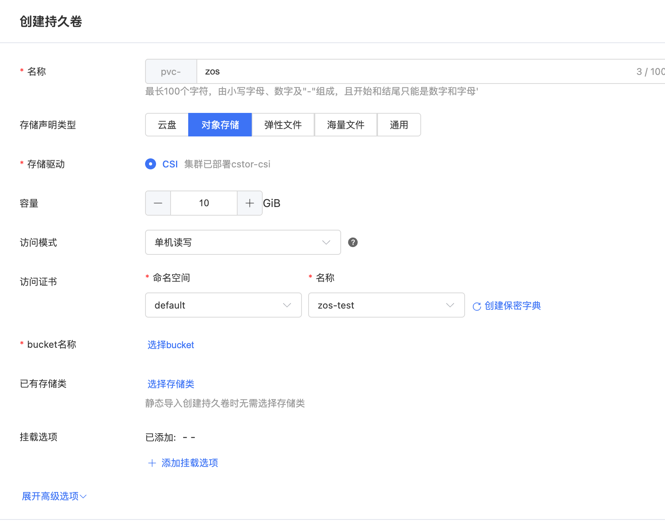Click the minus icon to decrease capacity
Viewport: 665px width, 523px height.
coord(158,203)
